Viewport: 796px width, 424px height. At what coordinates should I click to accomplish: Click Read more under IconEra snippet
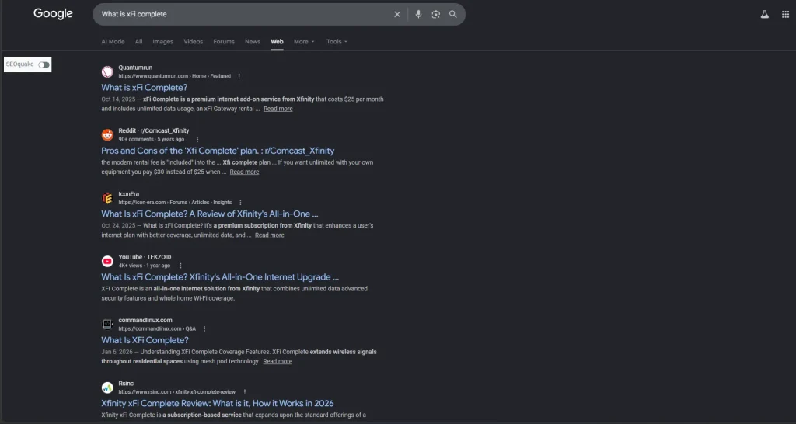(270, 235)
